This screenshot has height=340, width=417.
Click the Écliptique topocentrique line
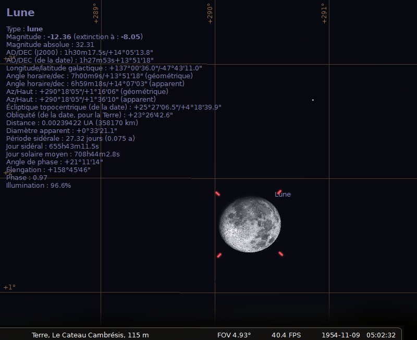(114, 107)
